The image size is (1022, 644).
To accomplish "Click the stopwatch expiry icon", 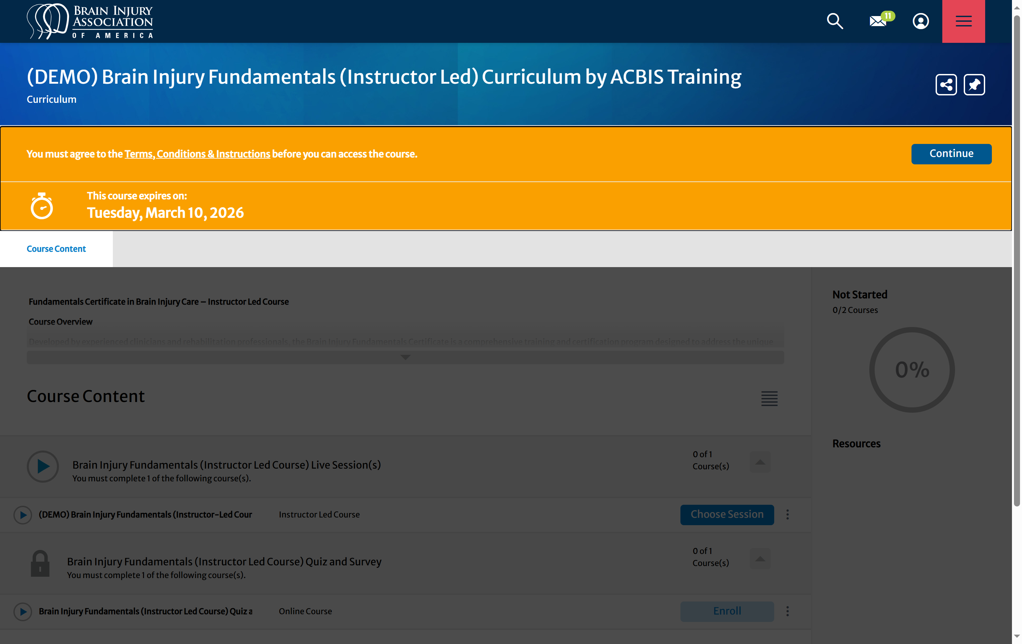I will coord(42,206).
